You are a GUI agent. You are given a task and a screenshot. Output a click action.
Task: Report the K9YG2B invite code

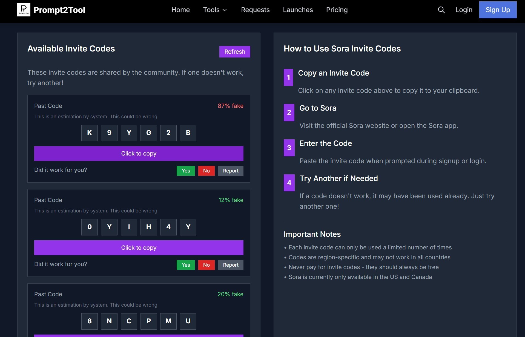231,171
